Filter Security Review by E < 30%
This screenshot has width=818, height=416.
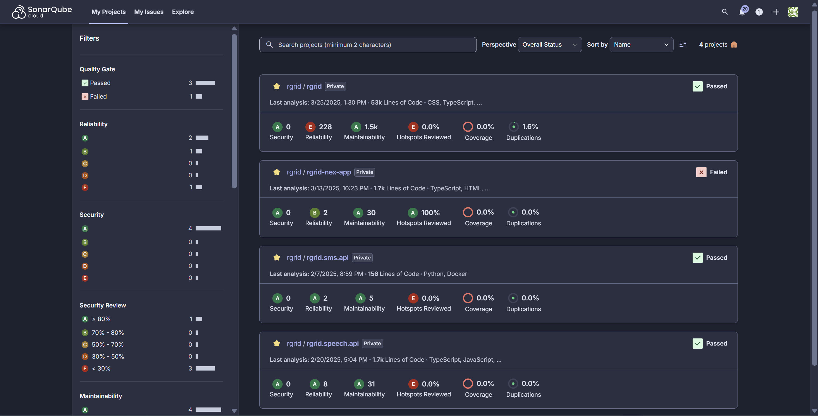(x=151, y=369)
